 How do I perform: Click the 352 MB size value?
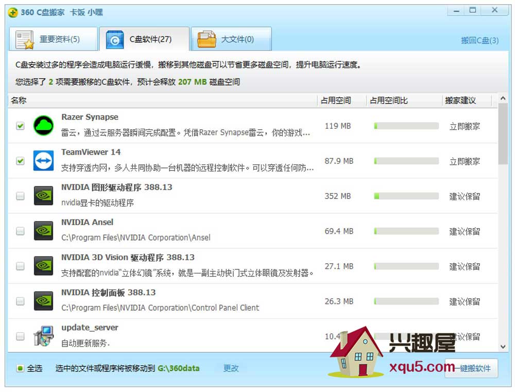pos(338,196)
